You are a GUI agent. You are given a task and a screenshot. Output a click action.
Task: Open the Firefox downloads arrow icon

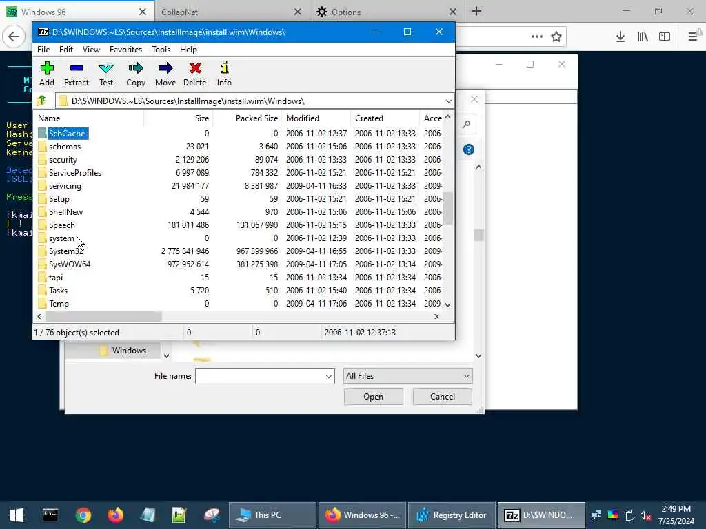coord(621,37)
